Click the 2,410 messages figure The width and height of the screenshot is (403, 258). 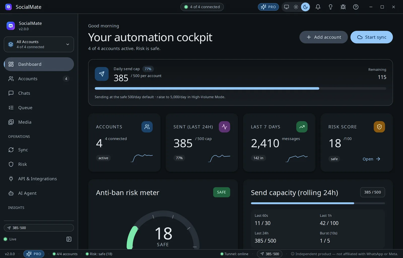[265, 143]
